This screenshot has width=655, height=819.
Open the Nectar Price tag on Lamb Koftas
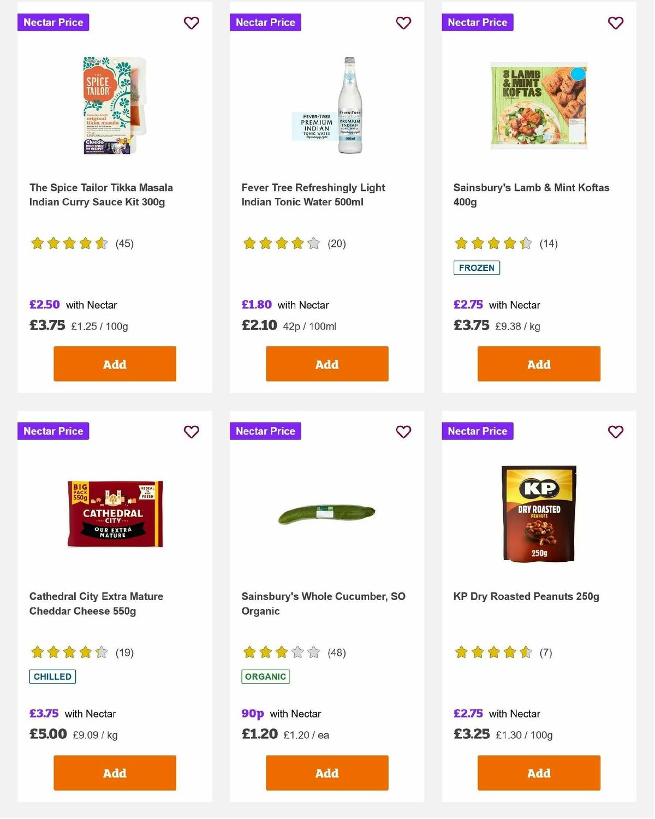point(477,22)
